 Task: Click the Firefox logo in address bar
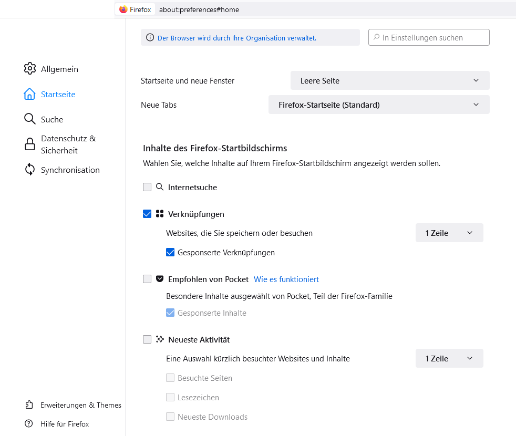(x=123, y=9)
